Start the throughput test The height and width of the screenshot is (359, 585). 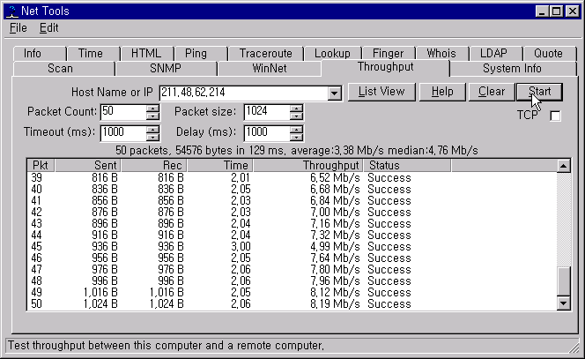(539, 92)
